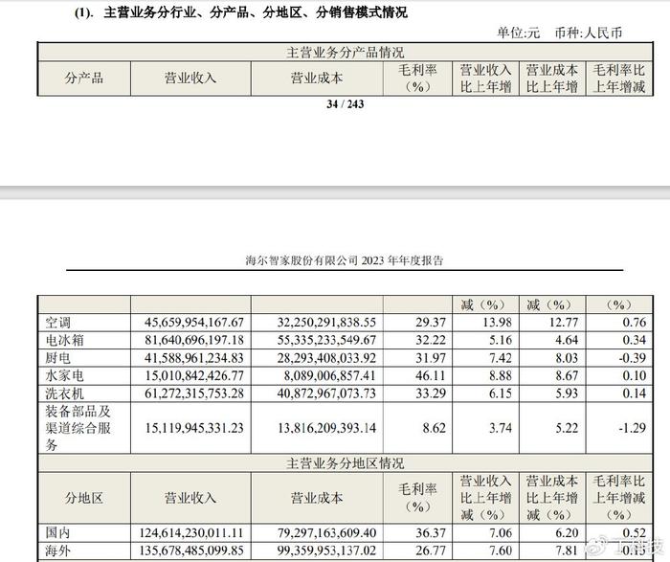Click the 分地区 column header
The image size is (670, 562).
84,498
